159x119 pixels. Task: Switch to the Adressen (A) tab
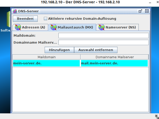tap(30, 27)
